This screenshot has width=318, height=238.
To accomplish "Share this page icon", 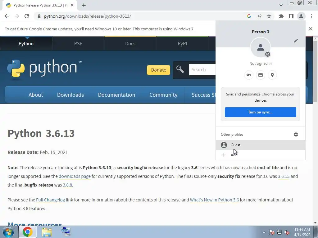I will tap(259, 16).
